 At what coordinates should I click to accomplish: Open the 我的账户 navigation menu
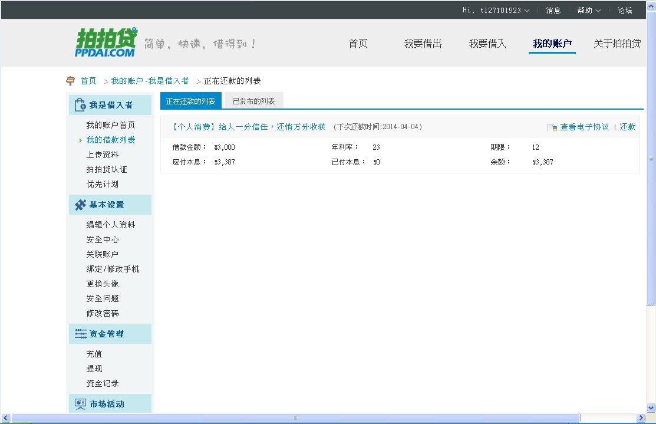[x=552, y=44]
